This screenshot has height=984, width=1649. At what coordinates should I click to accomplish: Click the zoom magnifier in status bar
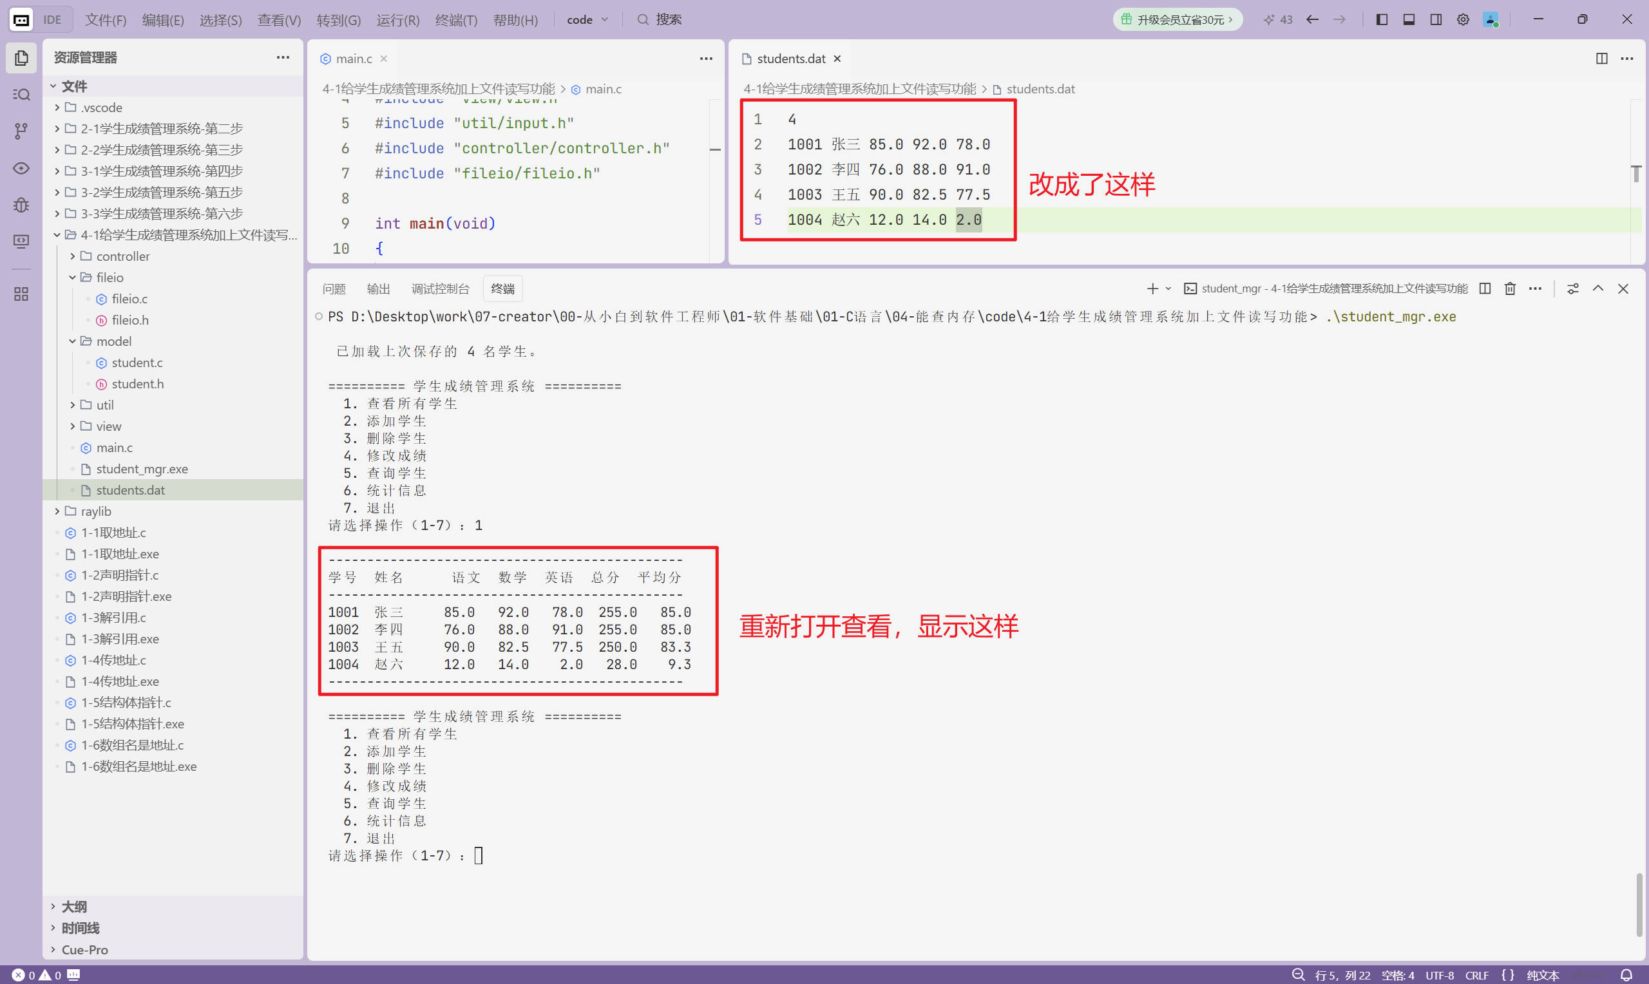1298,975
